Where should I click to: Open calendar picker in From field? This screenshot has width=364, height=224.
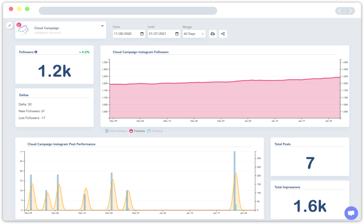point(142,34)
